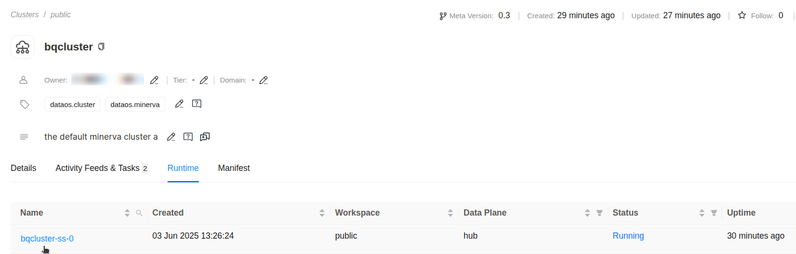Click the Follow star icon
This screenshot has width=796, height=254.
coord(742,15)
